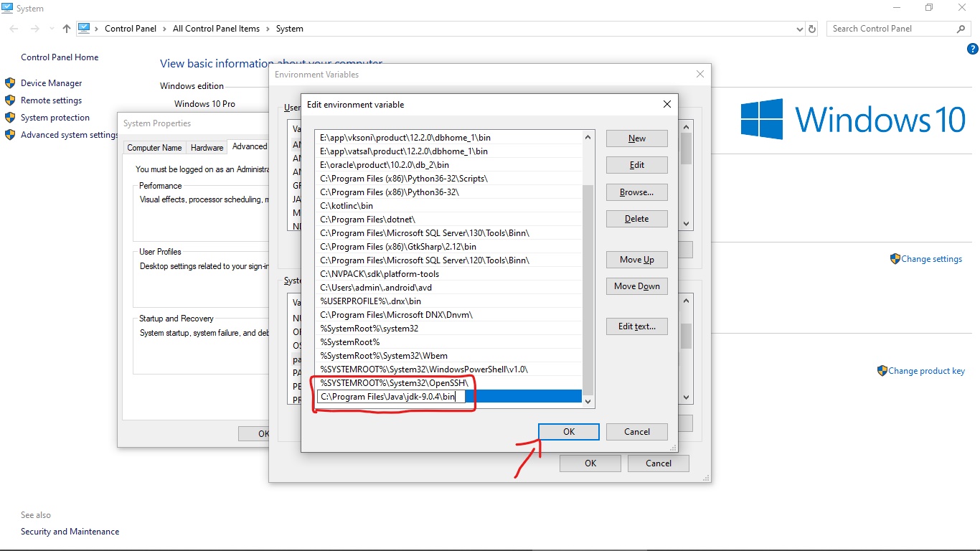Click the Advanced system settings shield icon

tap(10, 135)
